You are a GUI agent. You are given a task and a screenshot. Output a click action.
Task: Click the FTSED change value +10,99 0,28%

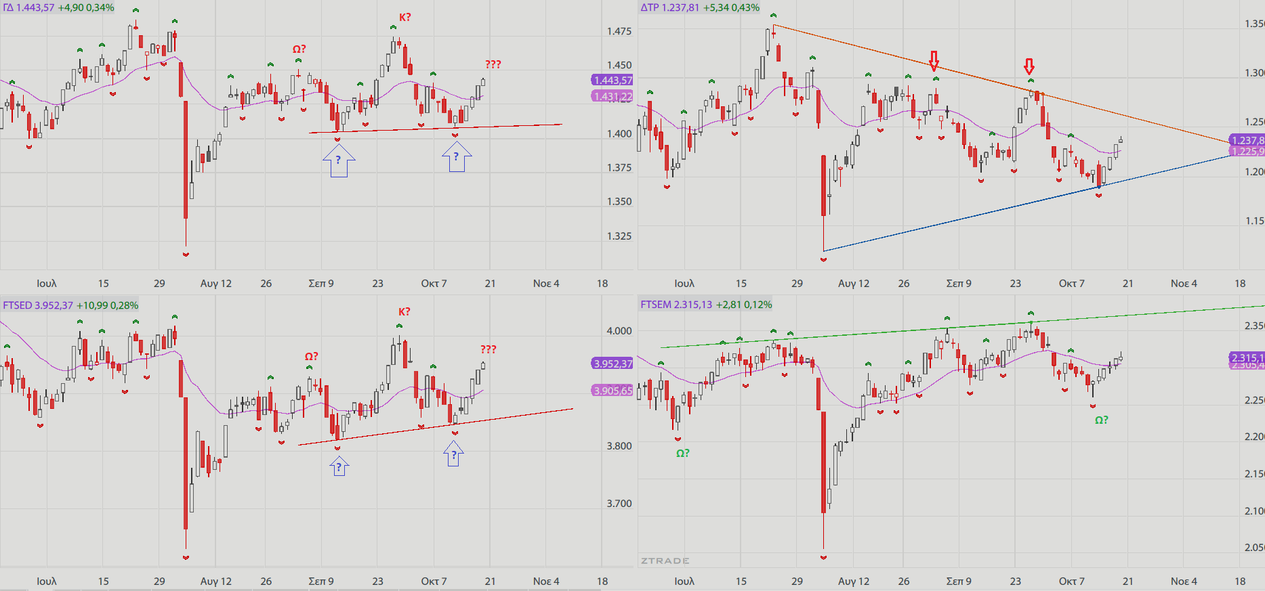pyautogui.click(x=107, y=305)
